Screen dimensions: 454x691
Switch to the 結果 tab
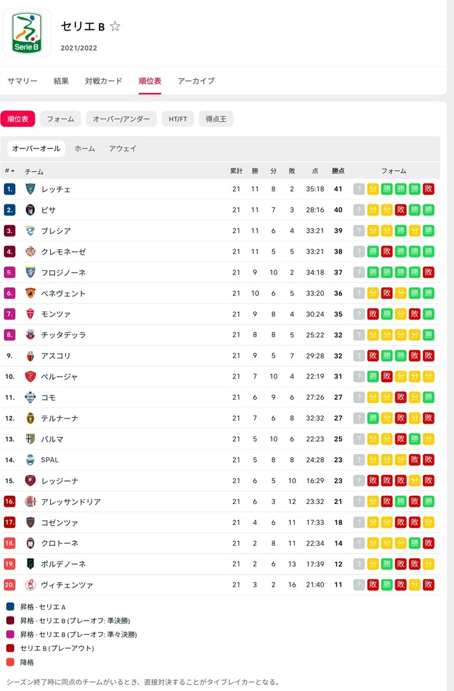coord(61,81)
